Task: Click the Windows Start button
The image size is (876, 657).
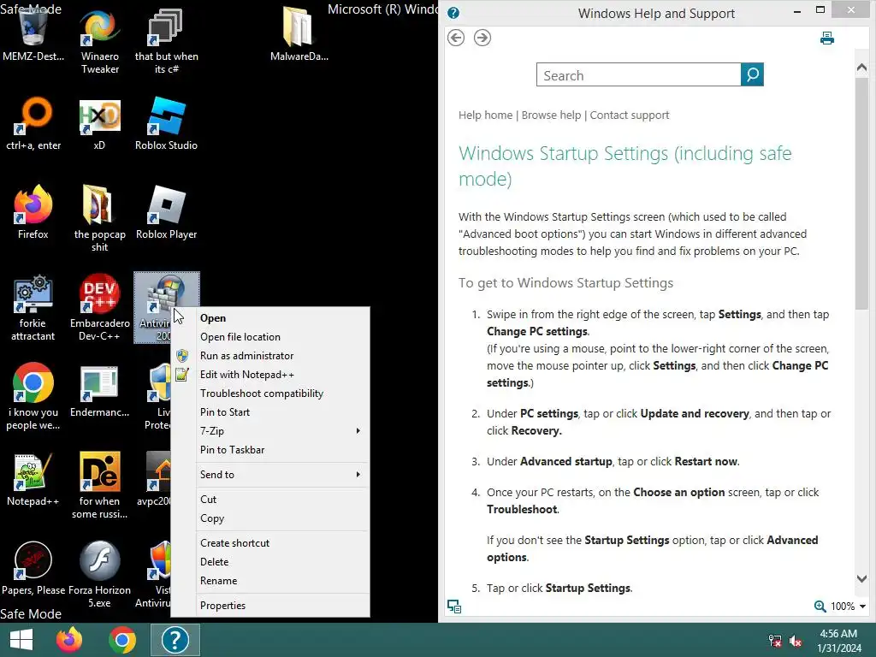Action: click(21, 640)
